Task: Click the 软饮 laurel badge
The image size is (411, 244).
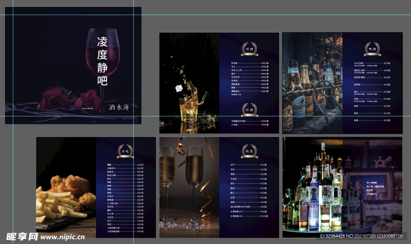Action: coord(249,151)
